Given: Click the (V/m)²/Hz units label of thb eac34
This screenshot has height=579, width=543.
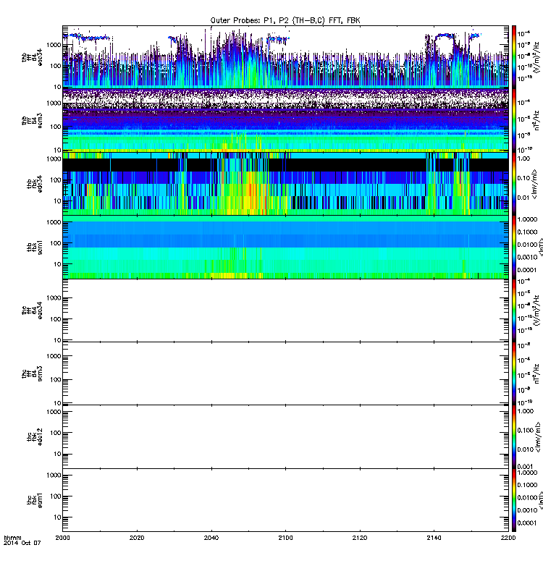Looking at the screenshot, I should 538,57.
